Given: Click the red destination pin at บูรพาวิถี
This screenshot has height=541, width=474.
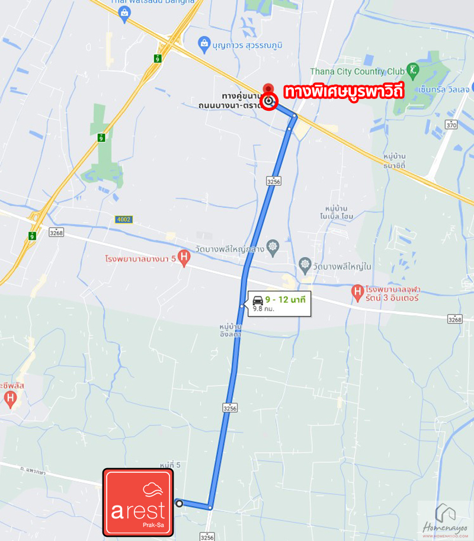Looking at the screenshot, I should tap(268, 89).
